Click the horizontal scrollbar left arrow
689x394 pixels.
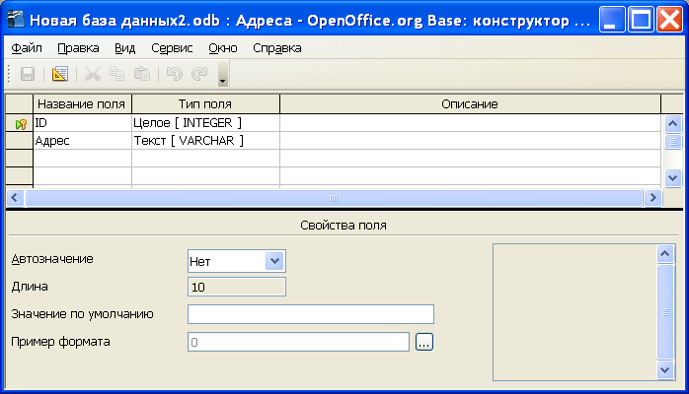point(15,198)
